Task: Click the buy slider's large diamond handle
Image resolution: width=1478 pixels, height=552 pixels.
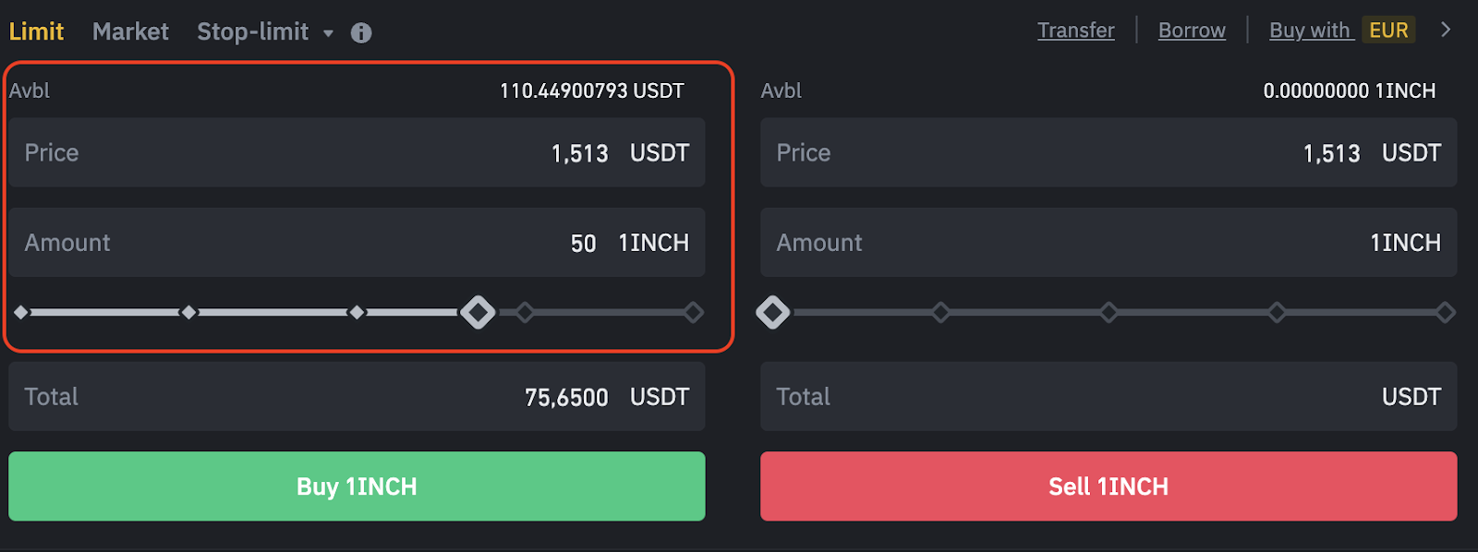Action: [x=478, y=312]
